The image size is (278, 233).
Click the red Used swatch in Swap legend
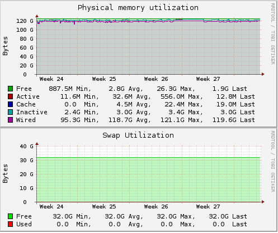(x=10, y=224)
